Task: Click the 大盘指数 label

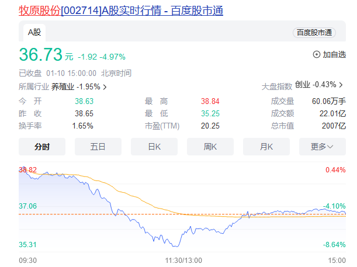Action: click(277, 86)
